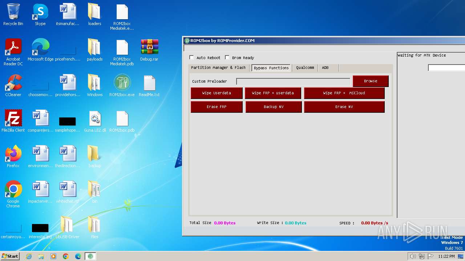Open Chrome from the taskbar
Screen dimensions: 465x261
pyautogui.click(x=66, y=256)
